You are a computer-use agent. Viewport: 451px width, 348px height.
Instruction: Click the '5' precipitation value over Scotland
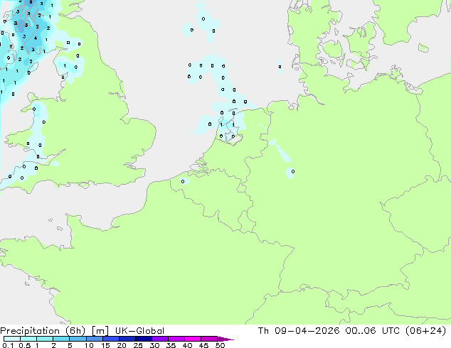pos(26,26)
